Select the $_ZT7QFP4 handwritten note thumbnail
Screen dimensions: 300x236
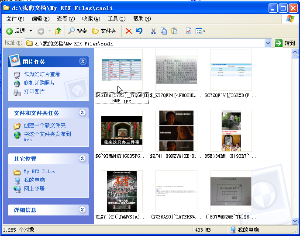(x=176, y=70)
